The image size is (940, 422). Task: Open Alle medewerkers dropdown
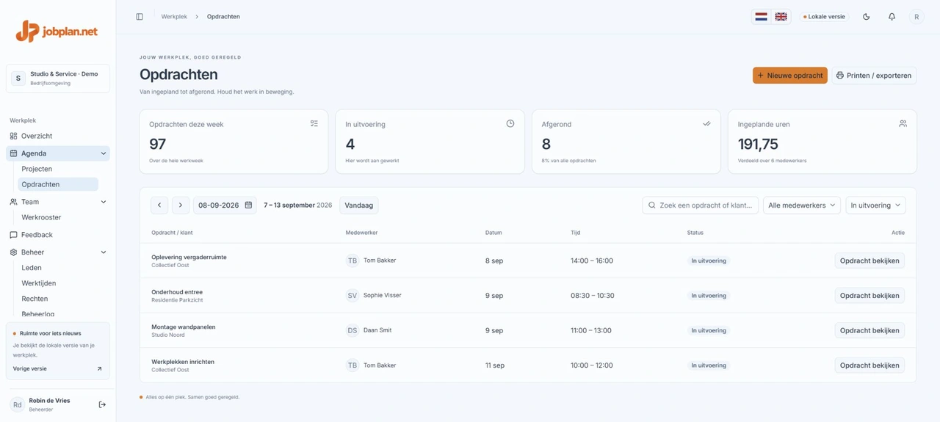pyautogui.click(x=802, y=205)
